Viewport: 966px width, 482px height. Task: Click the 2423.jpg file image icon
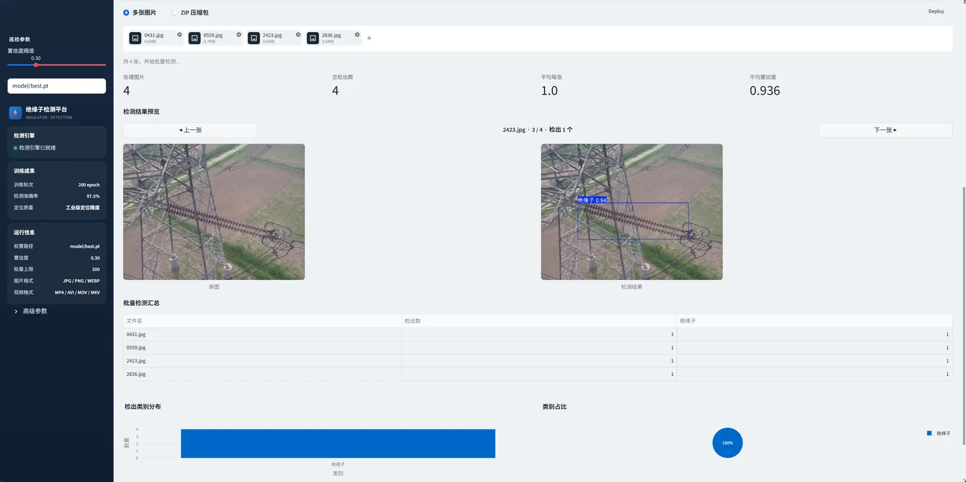click(254, 38)
